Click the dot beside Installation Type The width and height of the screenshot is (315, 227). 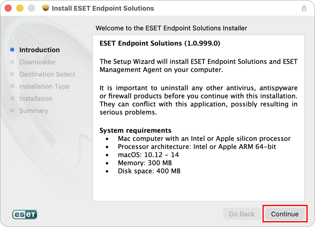point(12,86)
